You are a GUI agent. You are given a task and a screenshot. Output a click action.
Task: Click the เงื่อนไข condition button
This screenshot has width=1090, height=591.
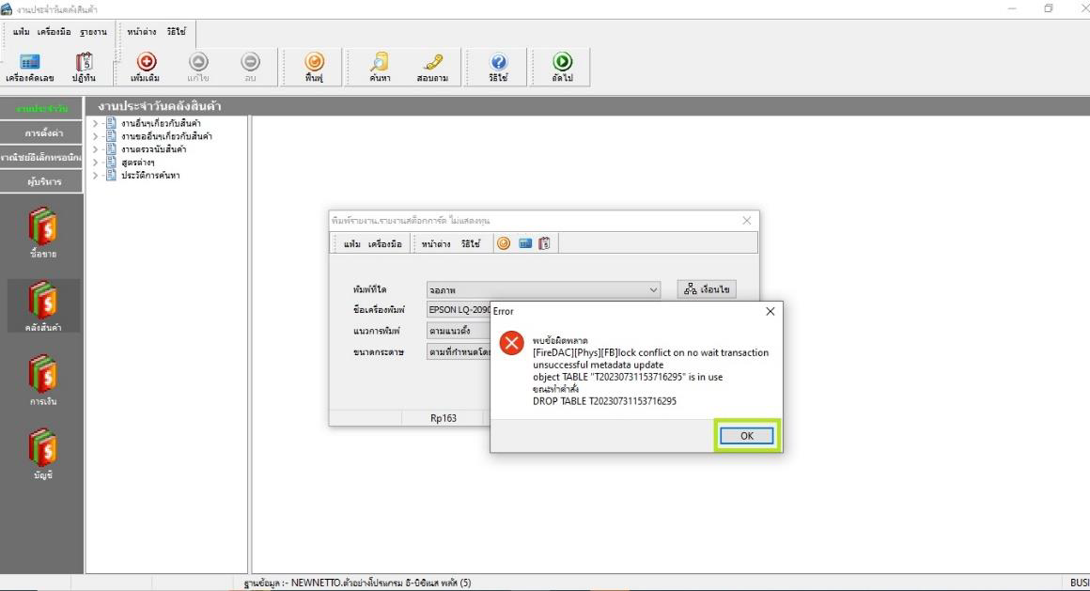tap(707, 290)
